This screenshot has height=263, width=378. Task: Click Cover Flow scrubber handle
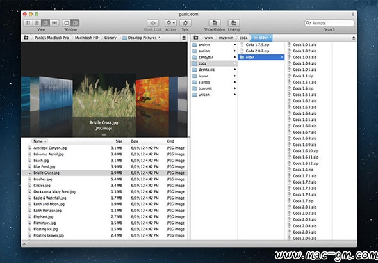pos(104,135)
